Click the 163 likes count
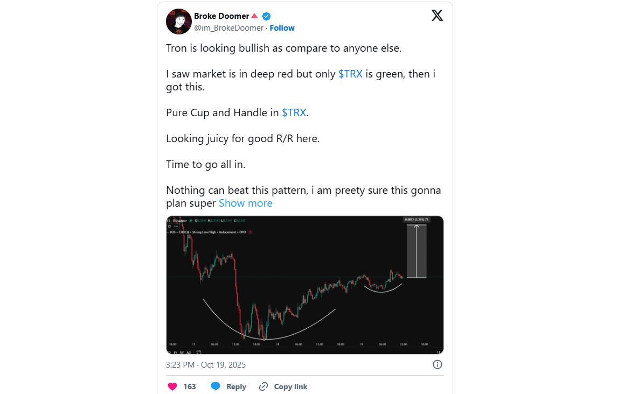This screenshot has height=394, width=617. point(190,386)
